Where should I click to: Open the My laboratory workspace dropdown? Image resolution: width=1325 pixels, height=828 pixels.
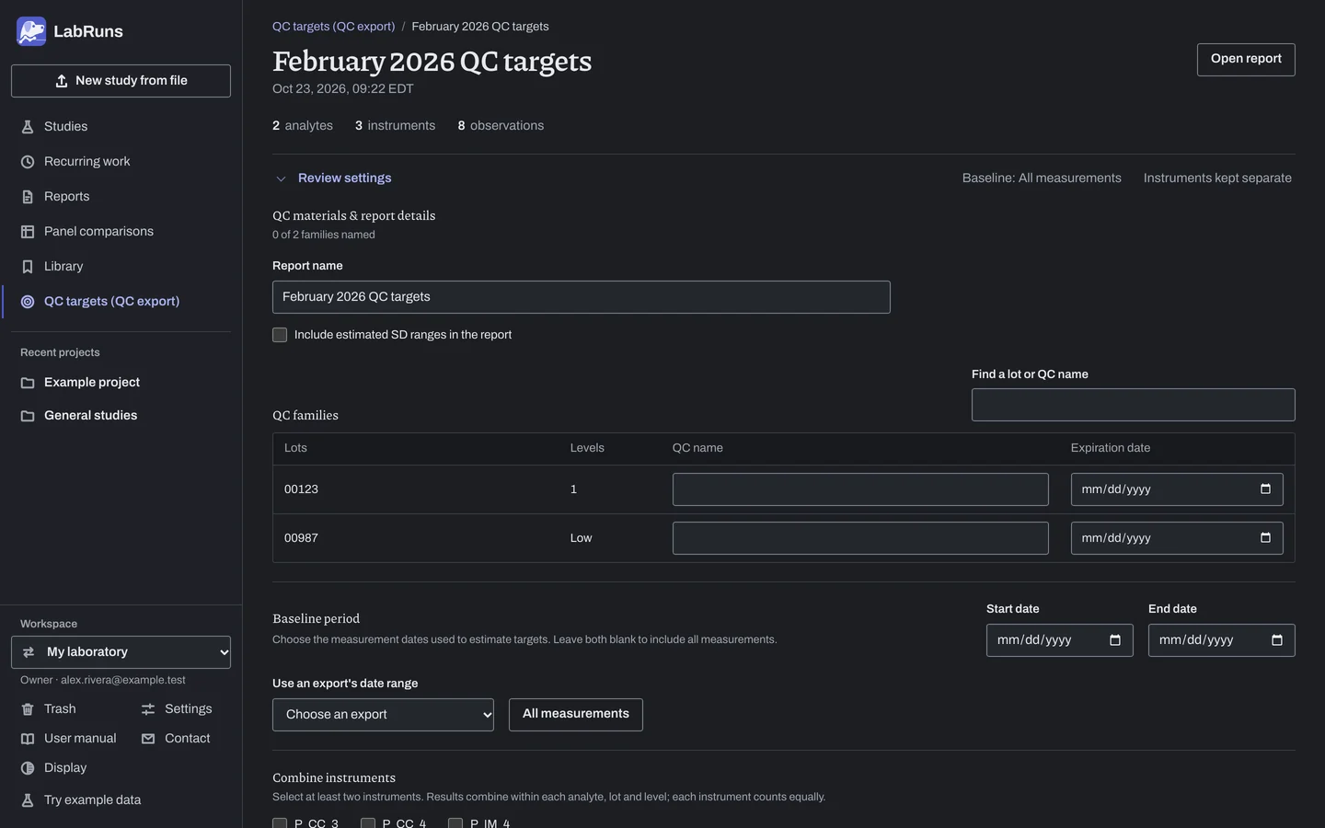click(121, 652)
